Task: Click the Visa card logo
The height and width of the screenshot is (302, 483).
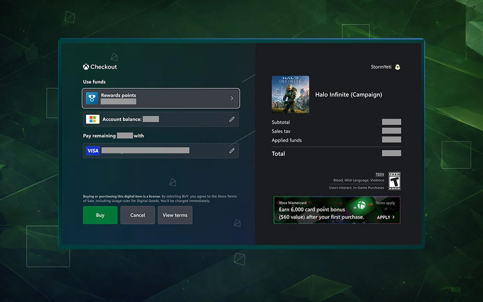Action: 93,151
